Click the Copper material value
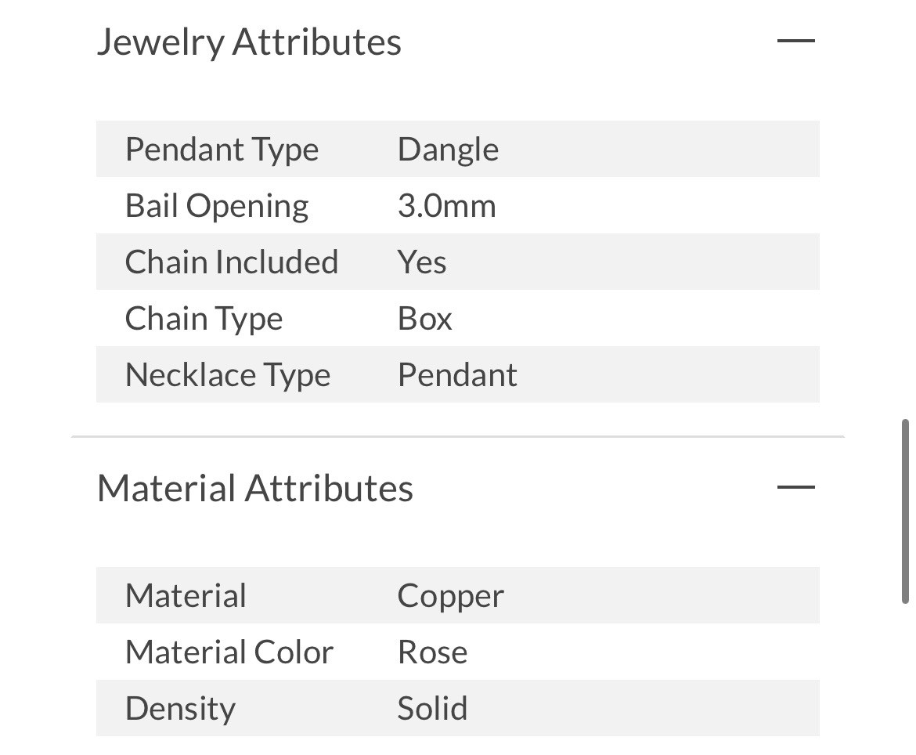This screenshot has height=755, width=916. [x=450, y=596]
